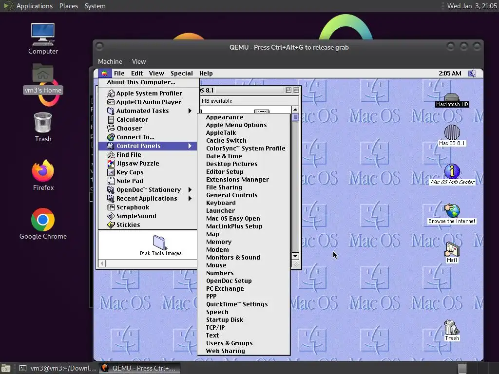Open Jigsaw Puzzle
Screen dimensions: 499x374
[x=147, y=164]
